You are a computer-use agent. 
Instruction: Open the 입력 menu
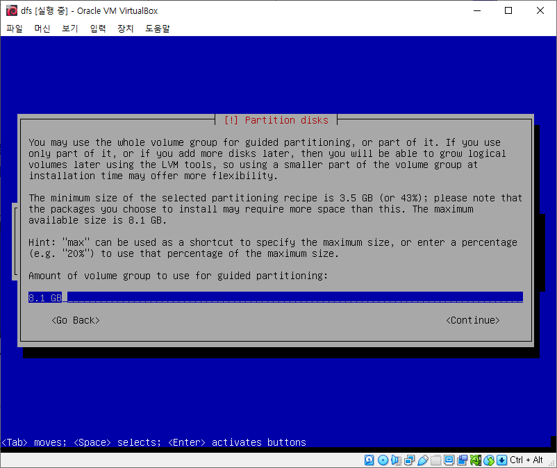[x=98, y=28]
